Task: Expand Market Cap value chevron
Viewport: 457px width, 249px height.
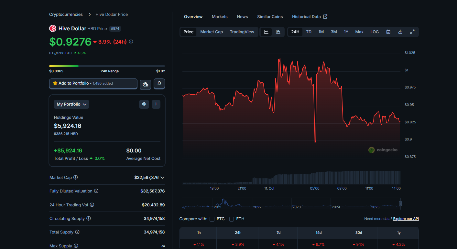Action: click(162, 178)
